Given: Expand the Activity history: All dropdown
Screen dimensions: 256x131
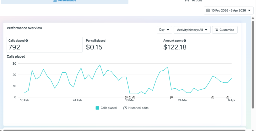Looking at the screenshot, I should tap(192, 30).
